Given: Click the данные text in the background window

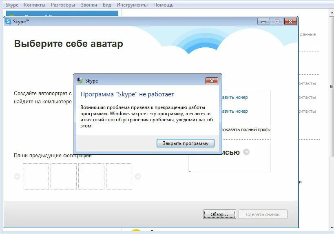Looking at the screenshot, I should coord(308,34).
